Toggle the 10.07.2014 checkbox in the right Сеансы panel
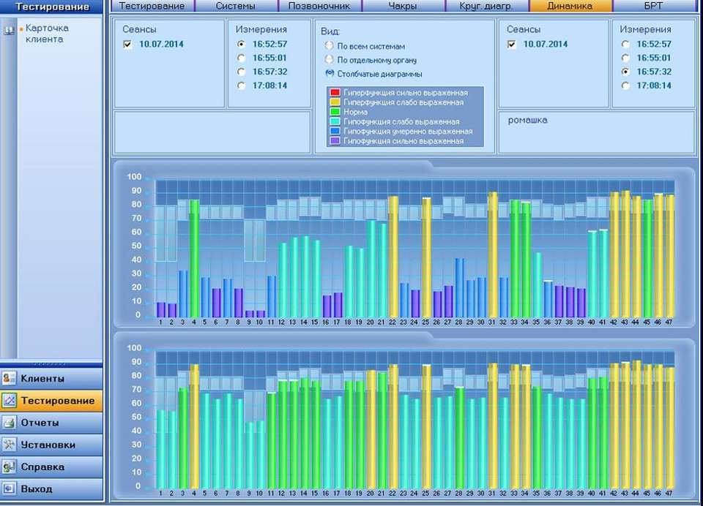 [x=512, y=45]
